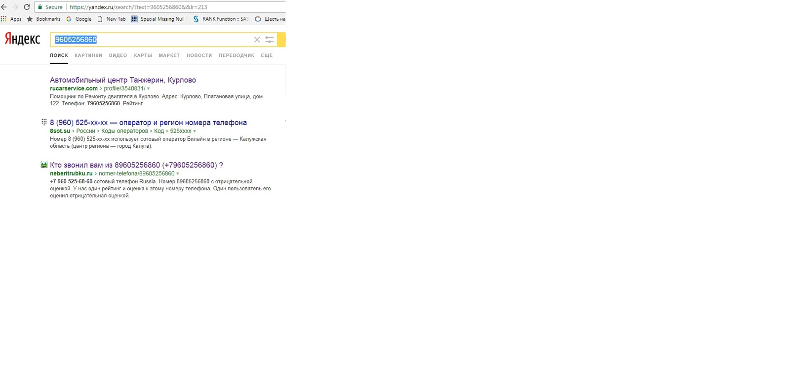790x381 pixels.
Task: Click profile/3540831/ path link
Action: 124,88
